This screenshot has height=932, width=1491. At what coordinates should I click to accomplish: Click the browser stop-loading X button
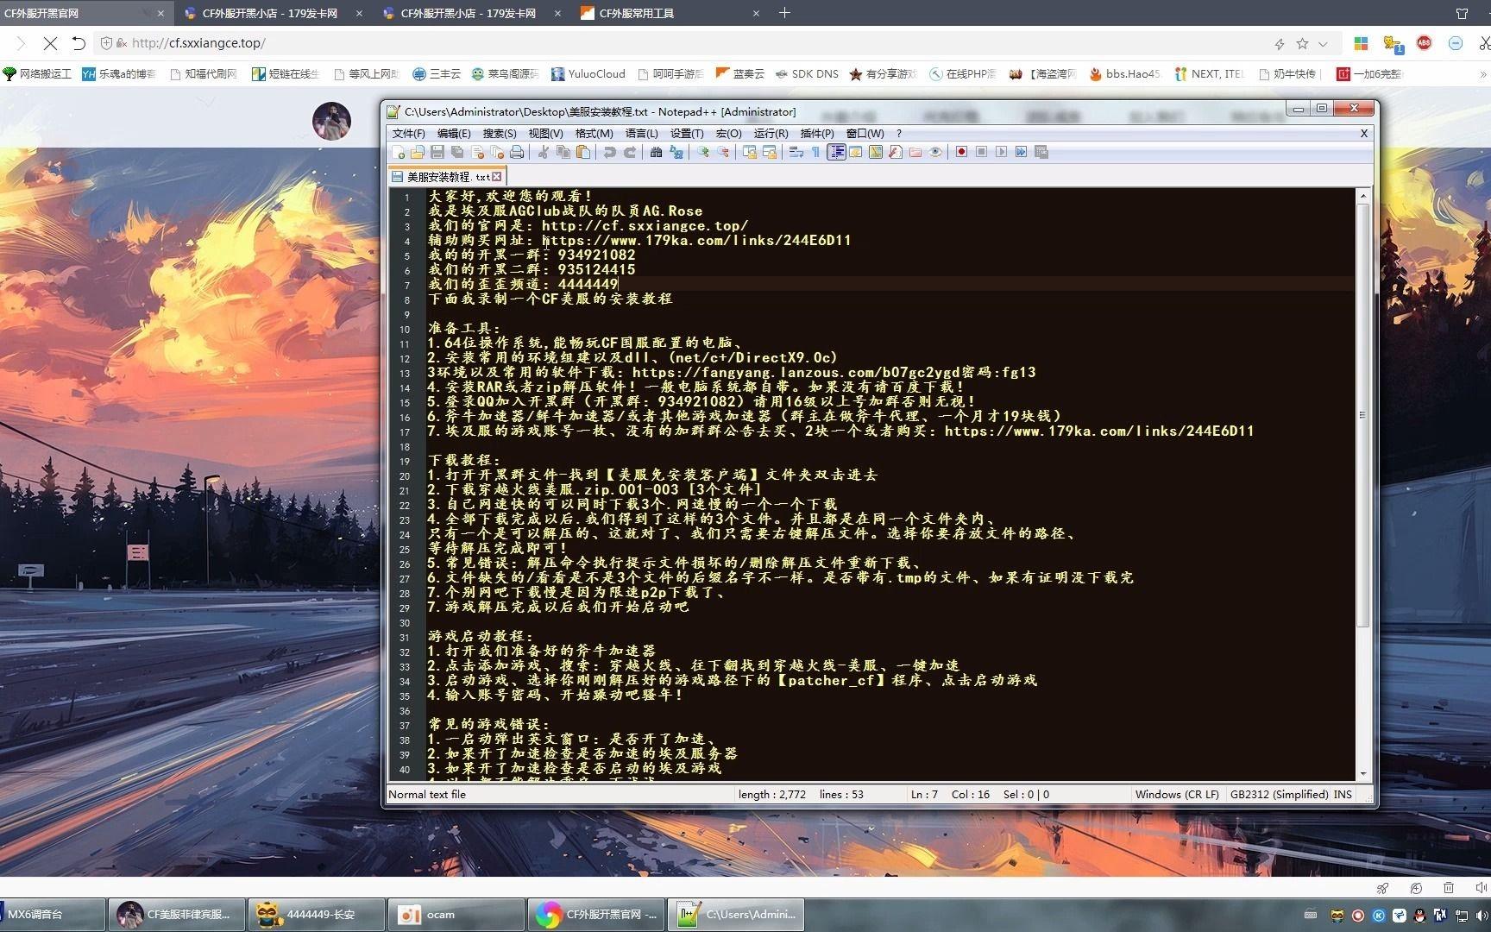click(x=50, y=43)
